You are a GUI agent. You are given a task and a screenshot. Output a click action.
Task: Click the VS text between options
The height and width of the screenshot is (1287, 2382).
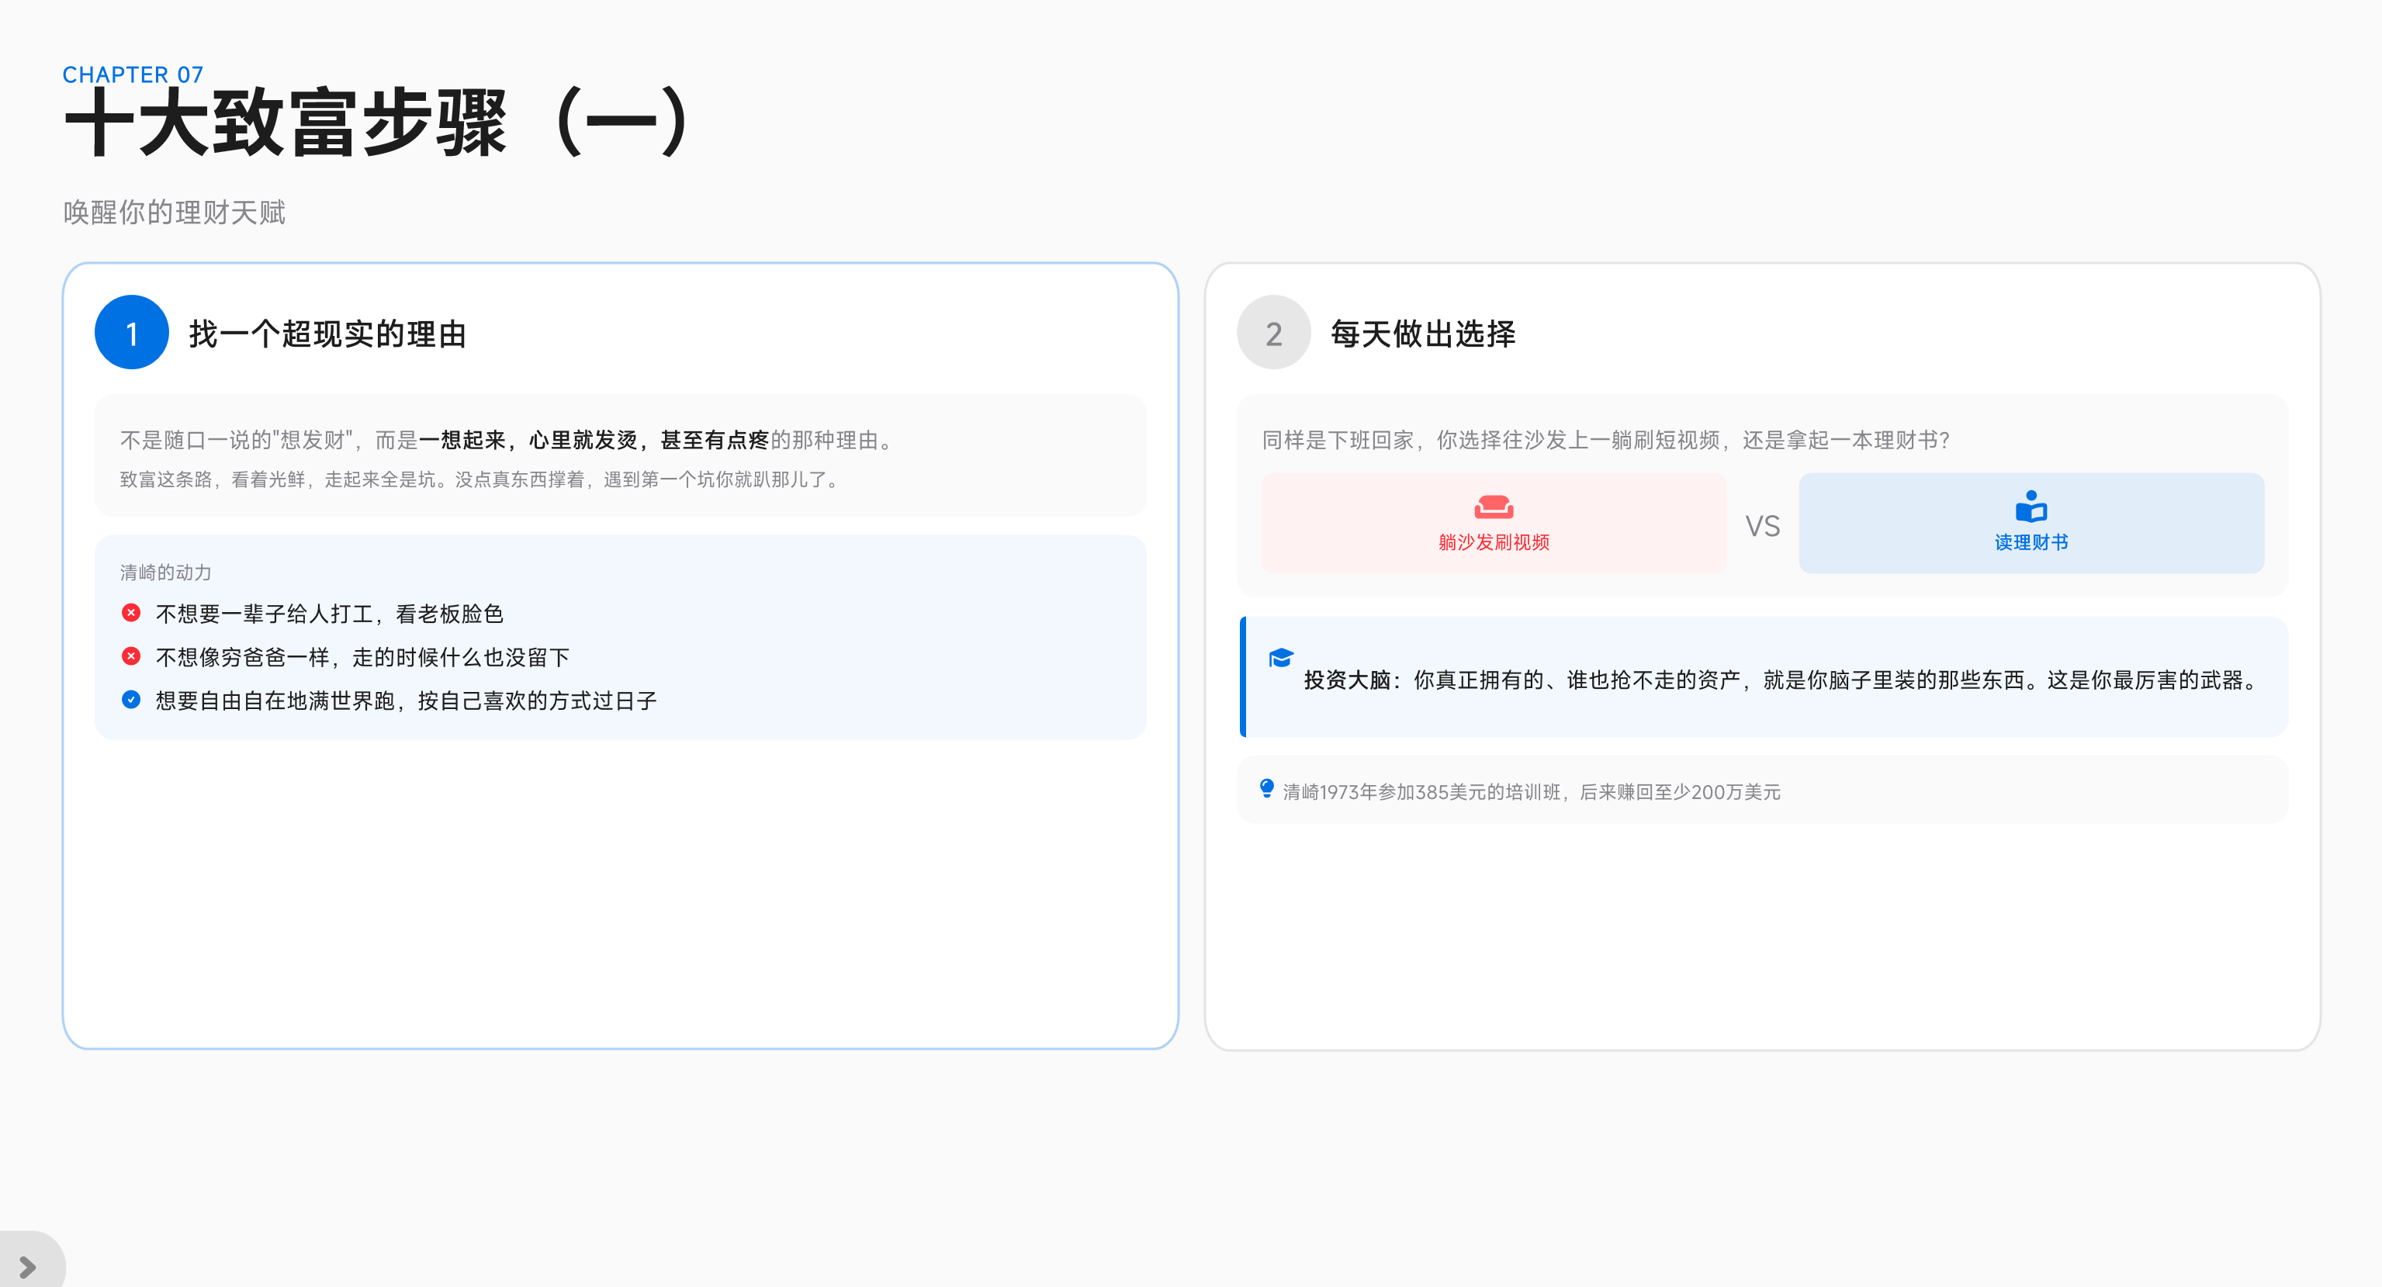coord(1761,526)
